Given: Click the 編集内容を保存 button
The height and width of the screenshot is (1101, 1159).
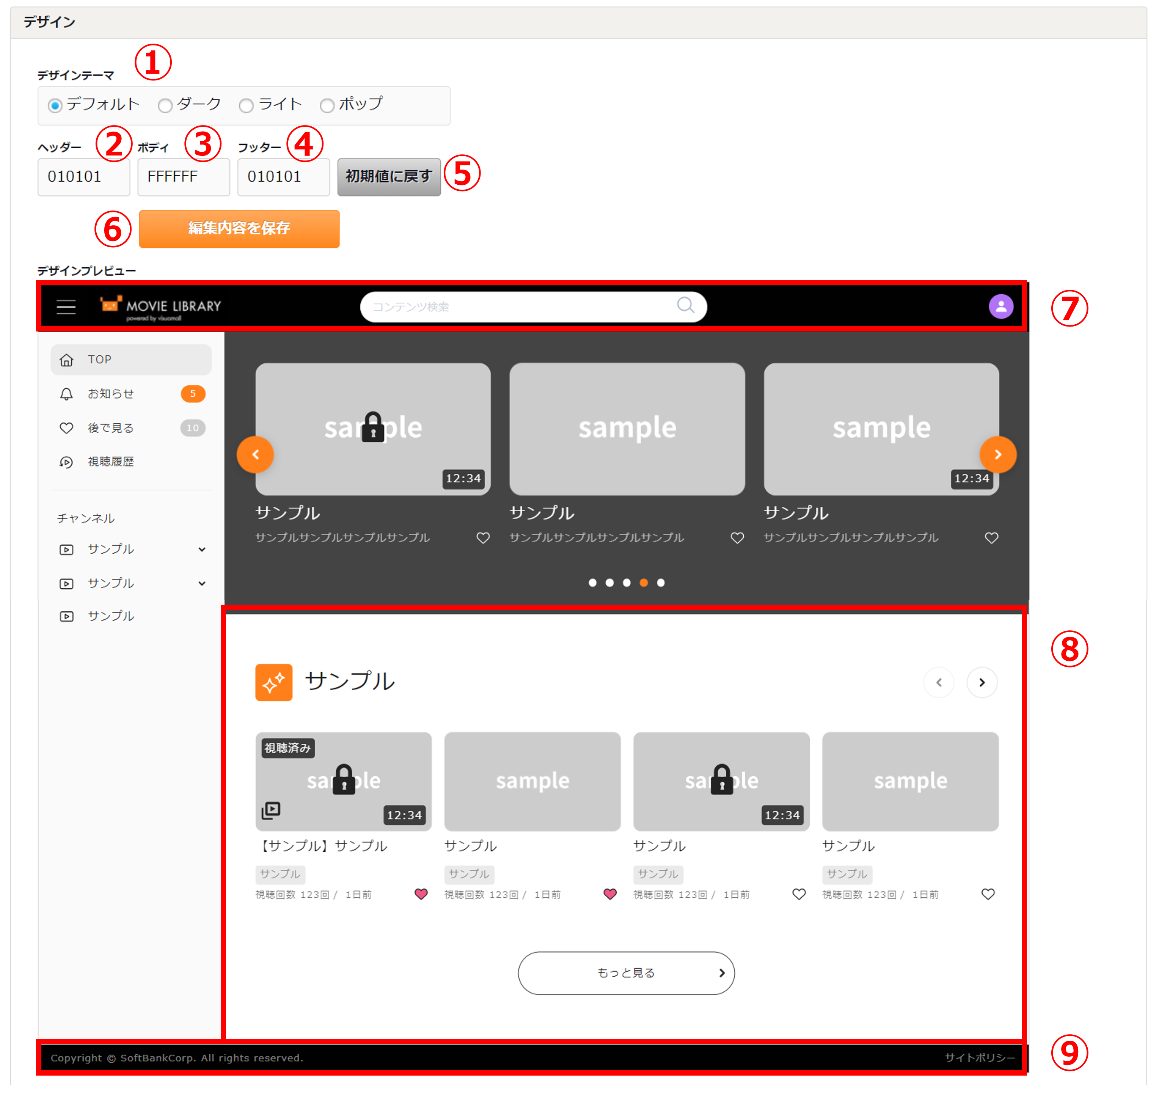Looking at the screenshot, I should [x=239, y=228].
